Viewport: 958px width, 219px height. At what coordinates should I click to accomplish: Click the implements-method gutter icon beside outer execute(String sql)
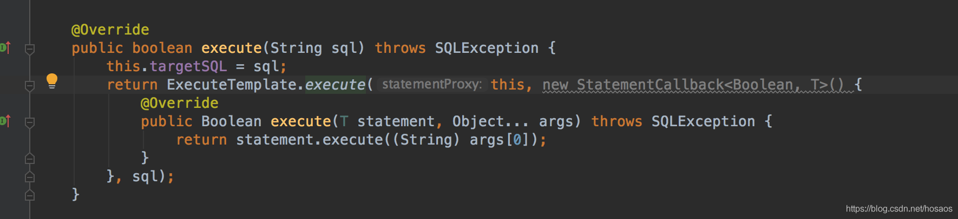click(x=5, y=47)
